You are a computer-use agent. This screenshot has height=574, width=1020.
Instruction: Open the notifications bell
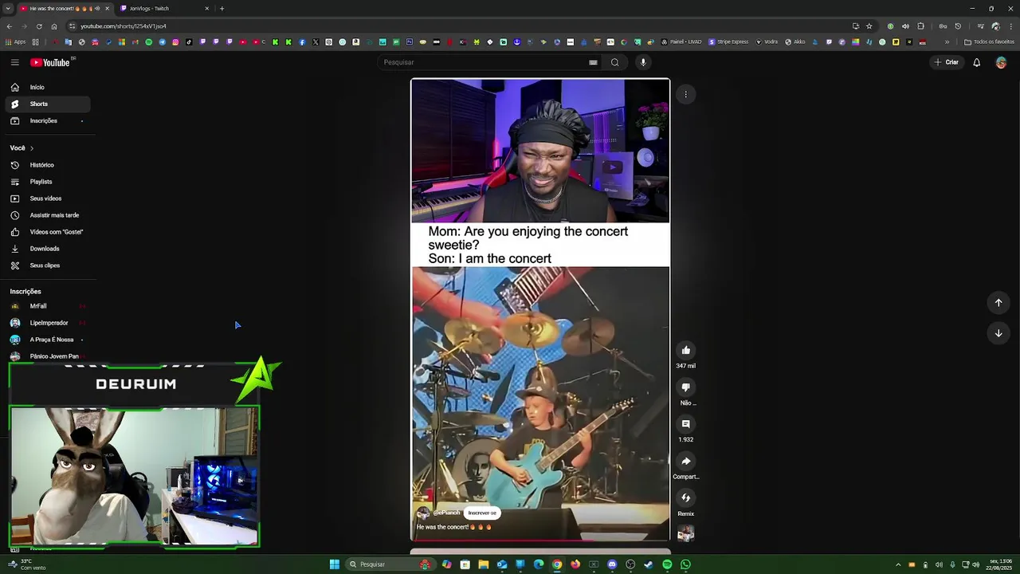pos(976,62)
